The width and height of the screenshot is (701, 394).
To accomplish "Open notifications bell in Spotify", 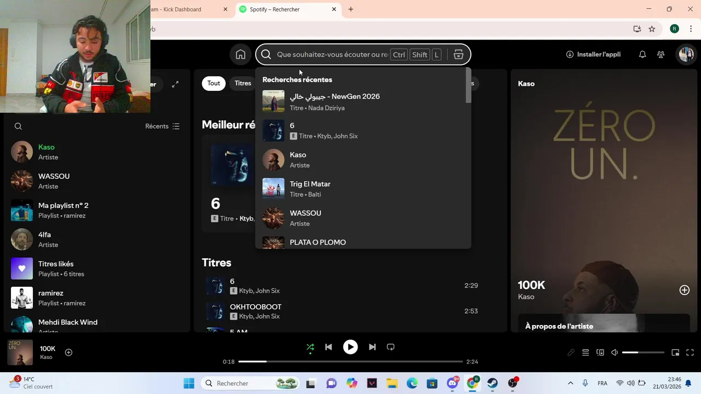I will coord(642,54).
